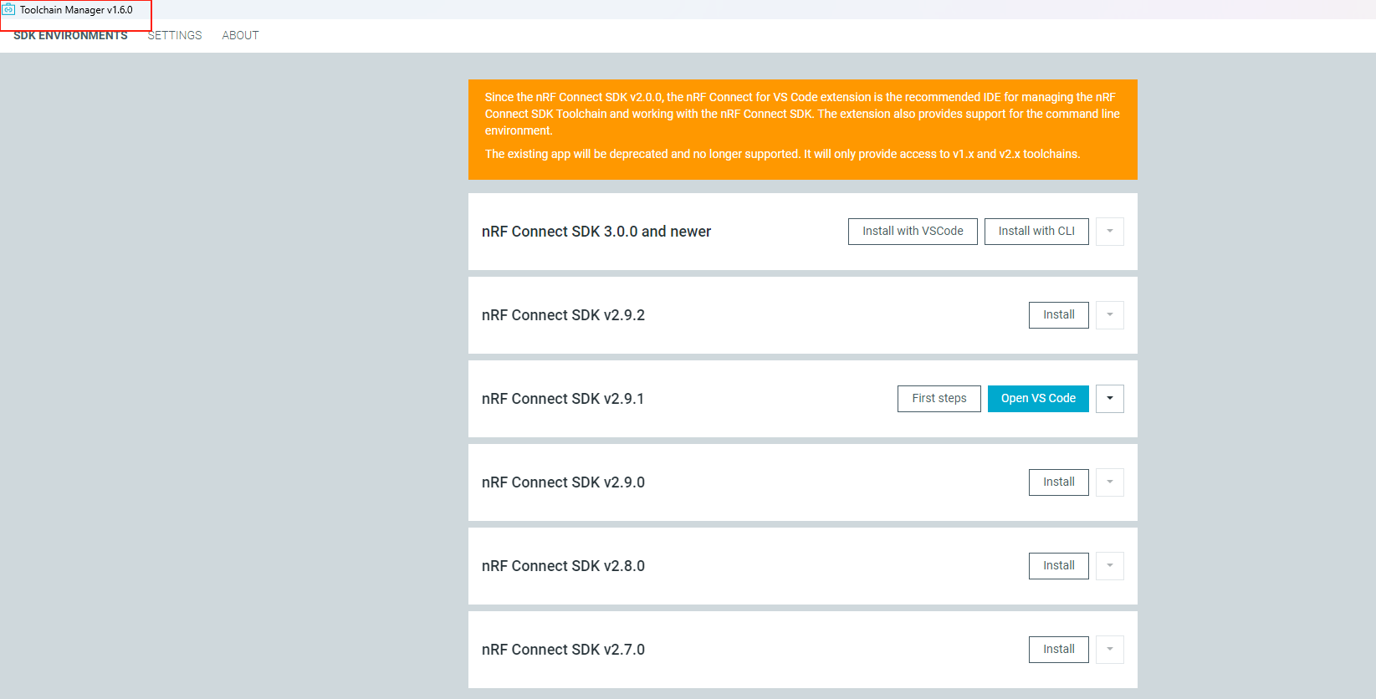Expand options dropdown for SDK v2.9.1
The width and height of the screenshot is (1376, 699).
click(x=1110, y=399)
